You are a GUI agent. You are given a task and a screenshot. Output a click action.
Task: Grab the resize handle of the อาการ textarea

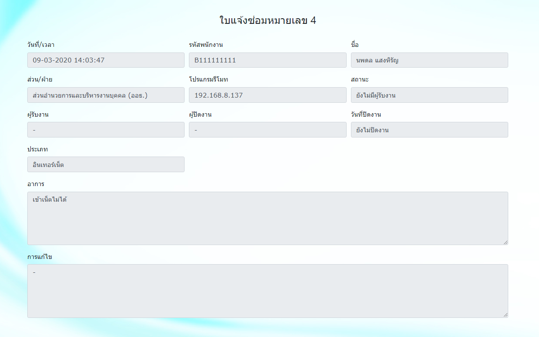505,242
